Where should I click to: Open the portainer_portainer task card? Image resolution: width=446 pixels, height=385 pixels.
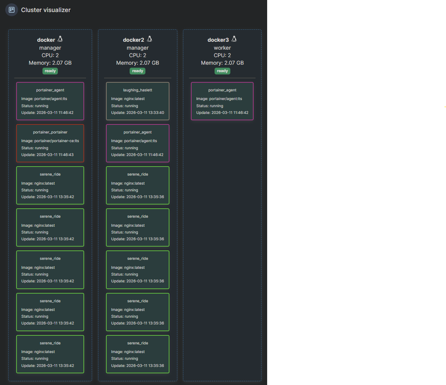tap(50, 143)
